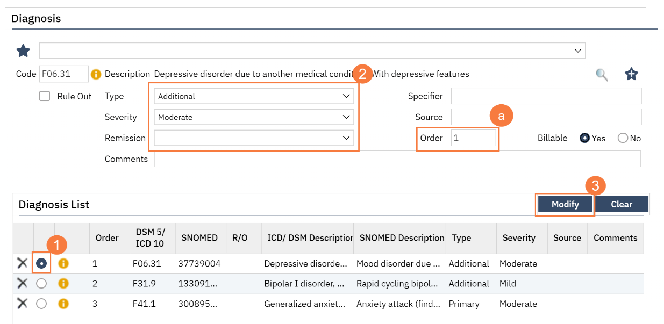664x324 pixels.
Task: Click the add-to-favorites star plus icon
Action: [631, 74]
